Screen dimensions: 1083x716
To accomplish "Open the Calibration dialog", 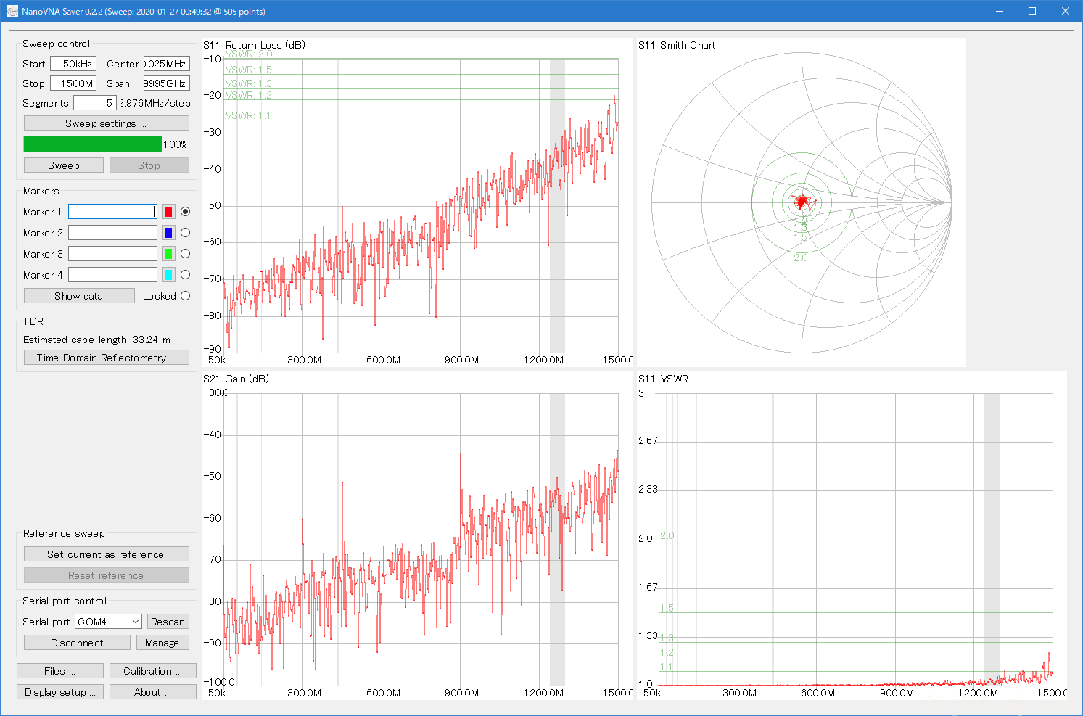I will point(153,671).
